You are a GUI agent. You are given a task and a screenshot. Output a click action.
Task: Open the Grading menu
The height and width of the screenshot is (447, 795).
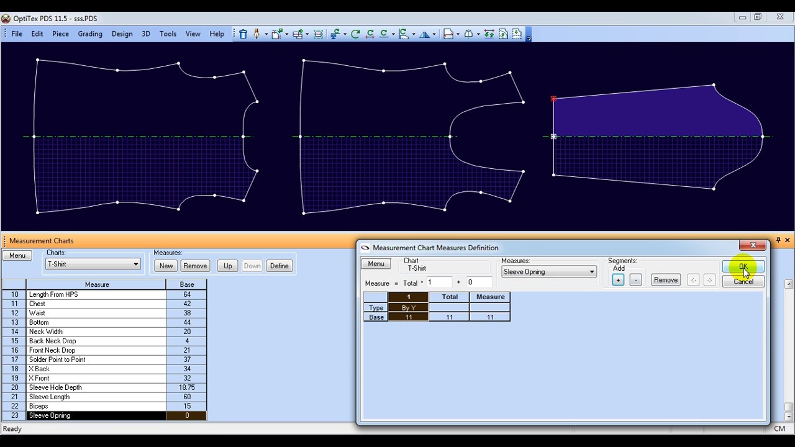point(90,34)
